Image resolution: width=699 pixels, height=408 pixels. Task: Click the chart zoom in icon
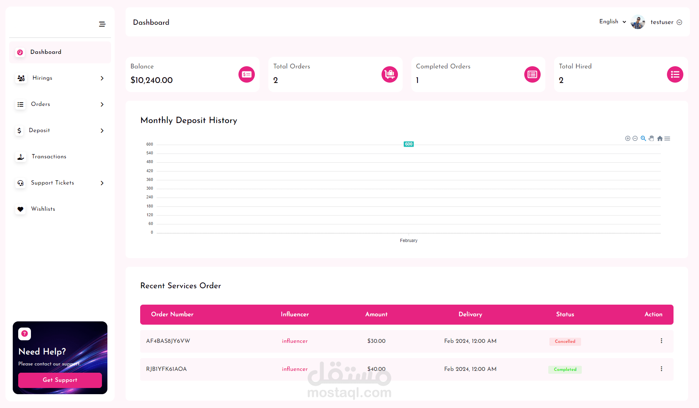point(628,138)
